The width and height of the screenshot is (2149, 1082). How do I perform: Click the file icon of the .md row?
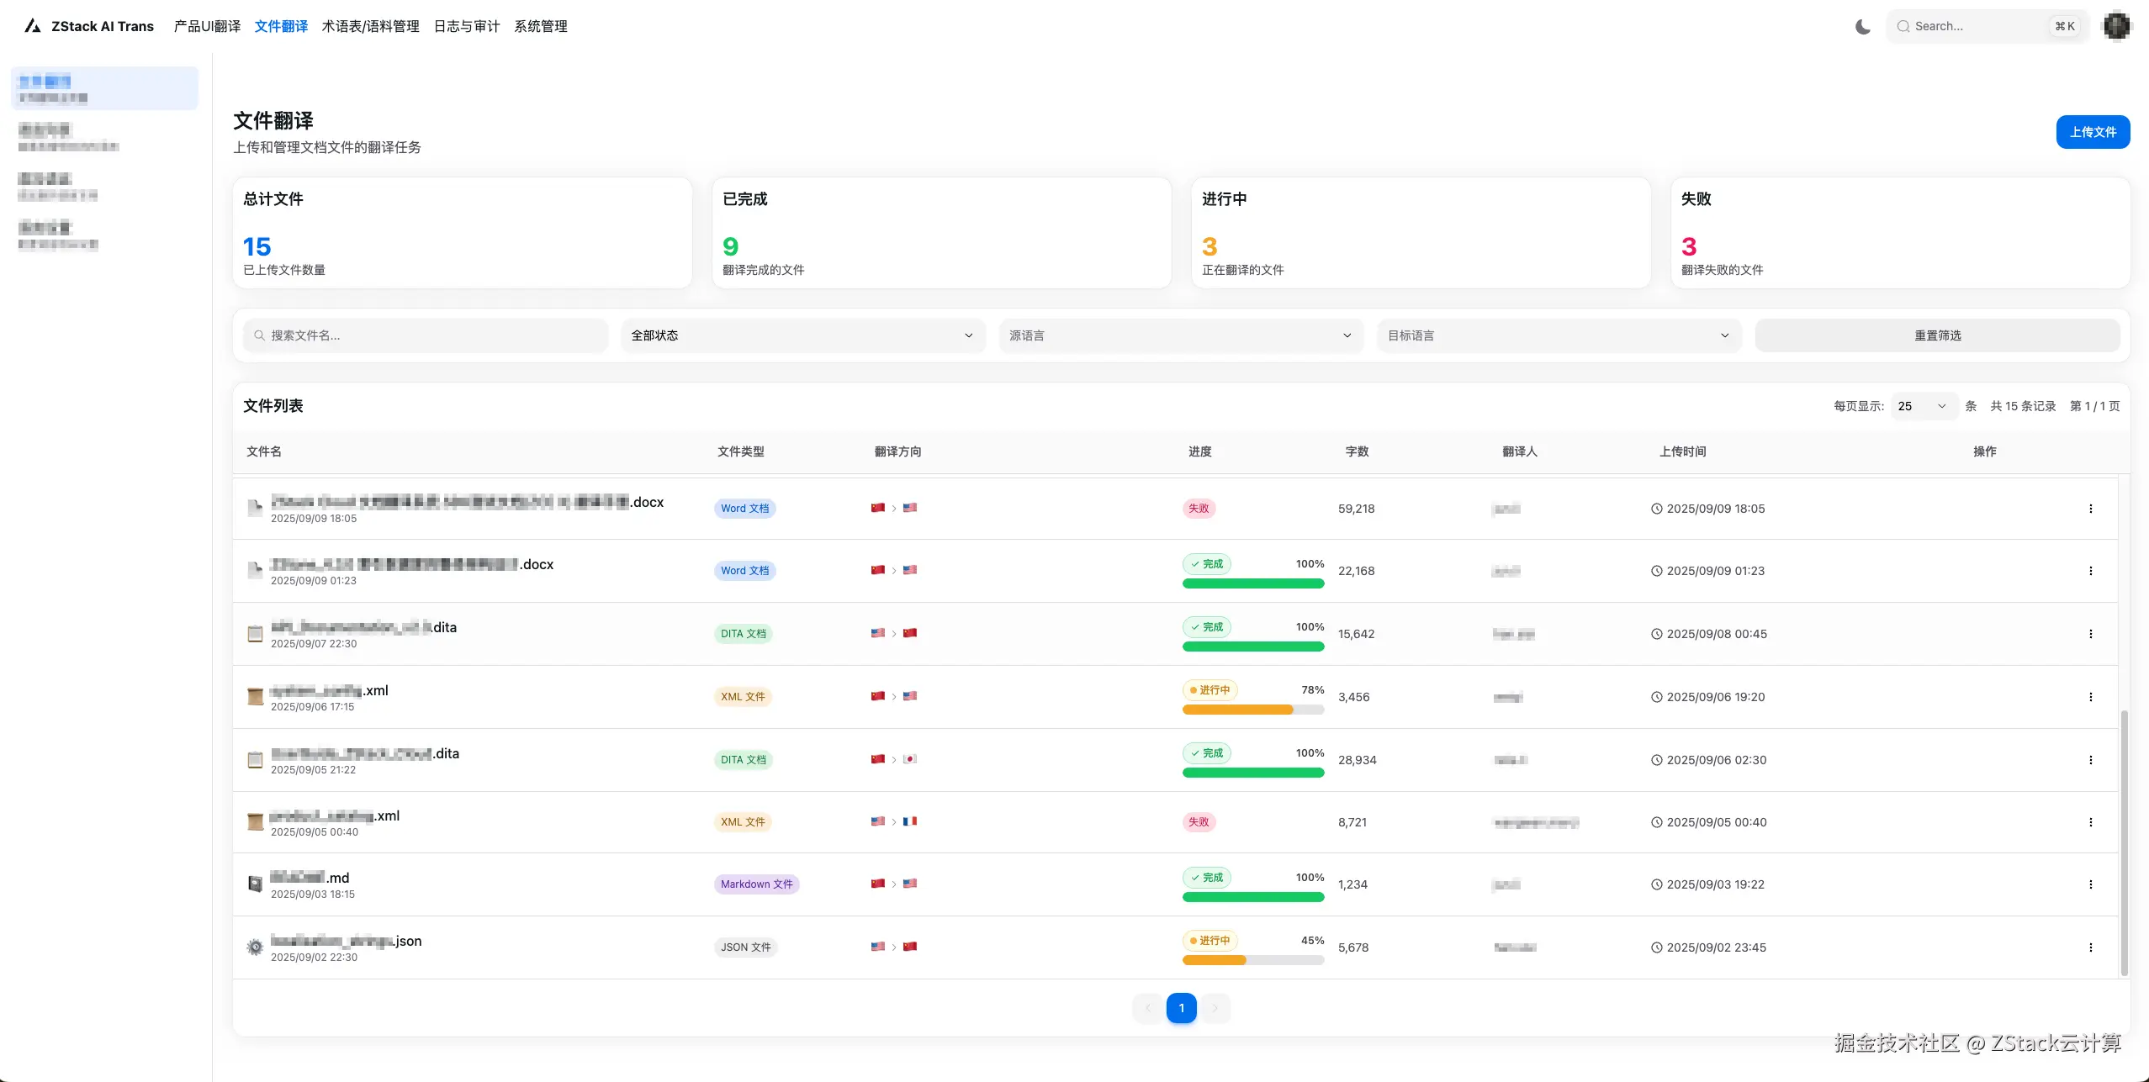(255, 884)
